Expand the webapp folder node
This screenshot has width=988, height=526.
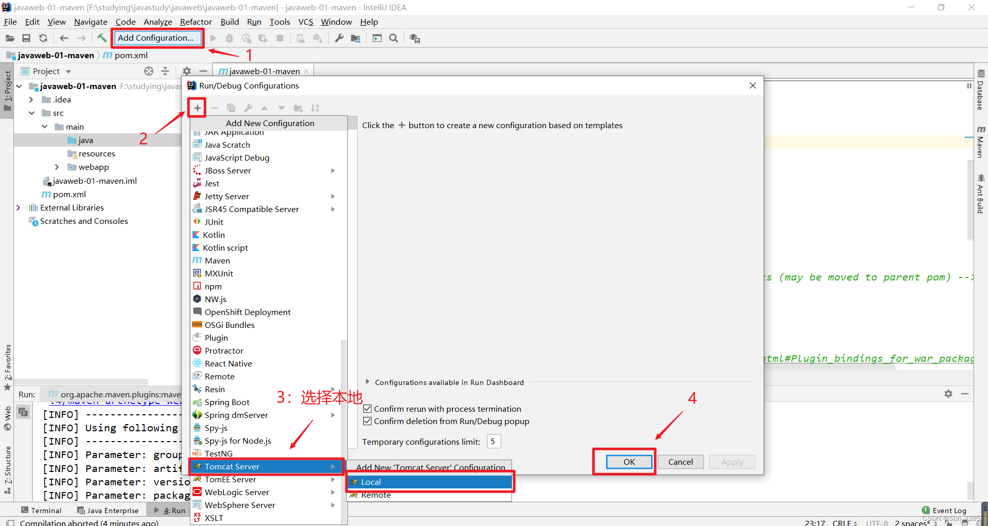point(57,167)
